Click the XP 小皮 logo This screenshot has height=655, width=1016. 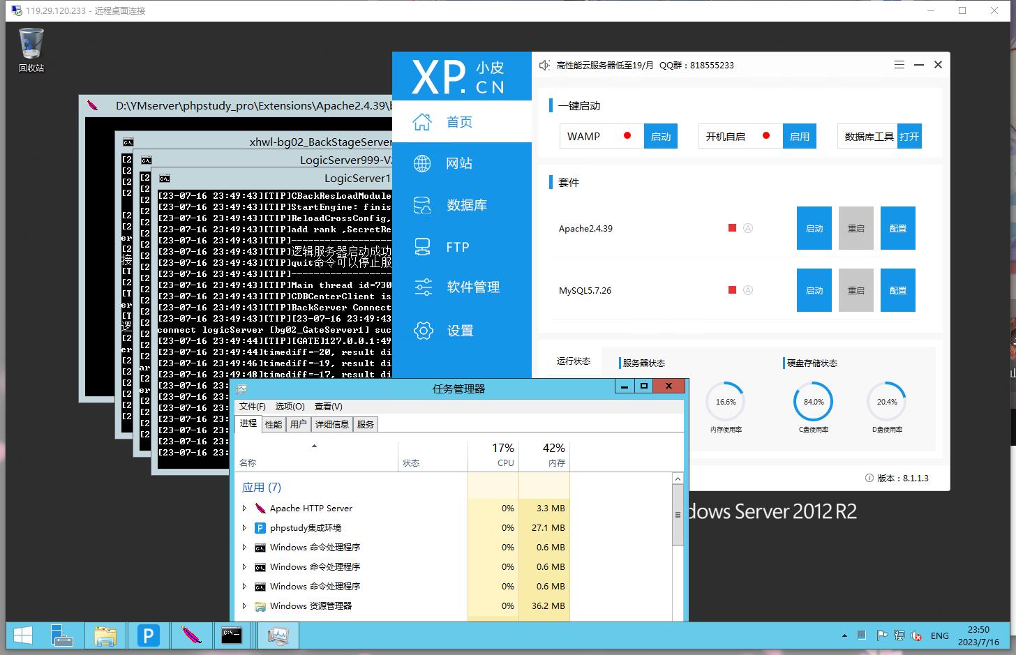[458, 77]
